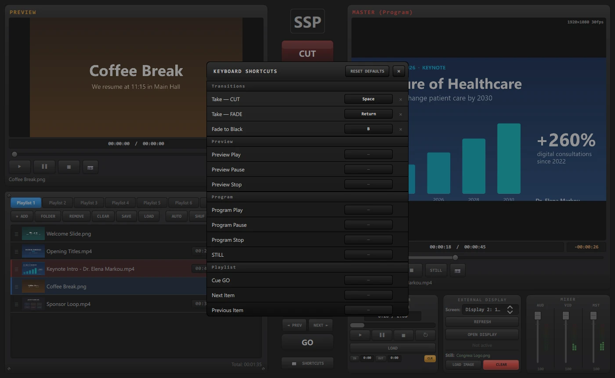Clear the Return shortcut for Take — FADE
Image resolution: width=615 pixels, height=378 pixels.
[x=401, y=114]
